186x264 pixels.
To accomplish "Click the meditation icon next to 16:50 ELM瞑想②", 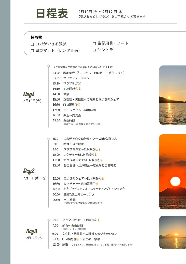I will point(79,105).
